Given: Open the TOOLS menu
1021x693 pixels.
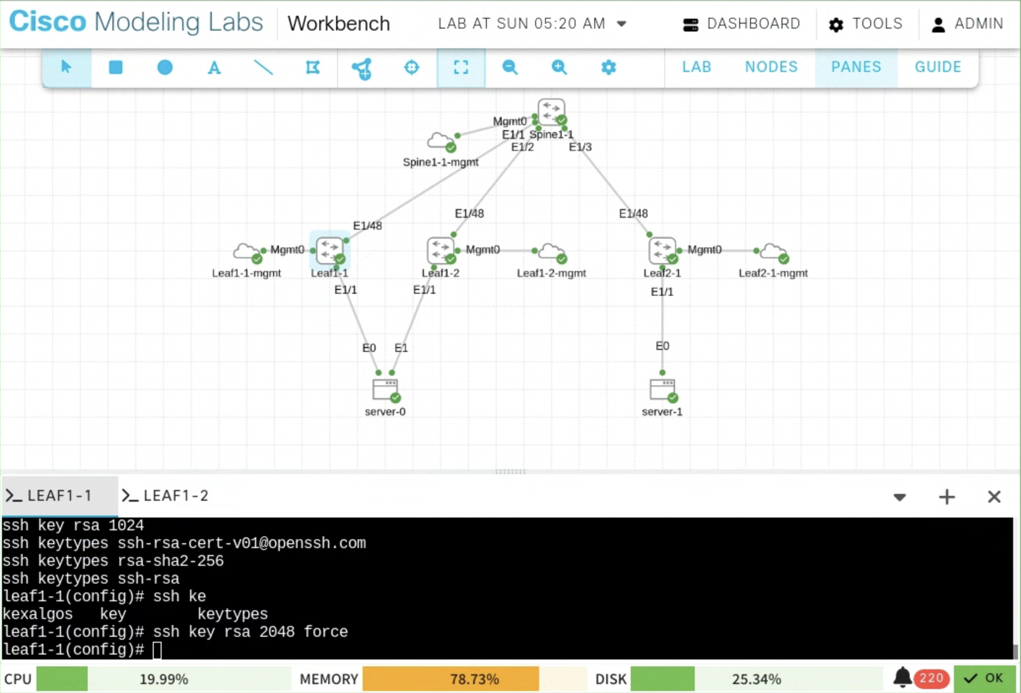Looking at the screenshot, I should 866,24.
